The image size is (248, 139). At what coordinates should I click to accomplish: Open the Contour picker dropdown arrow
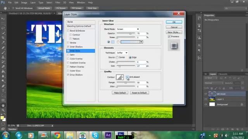122,77
